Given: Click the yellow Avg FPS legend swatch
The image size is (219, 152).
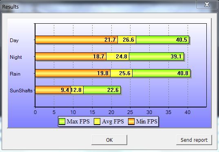Looking at the screenshot, I should (97, 121).
